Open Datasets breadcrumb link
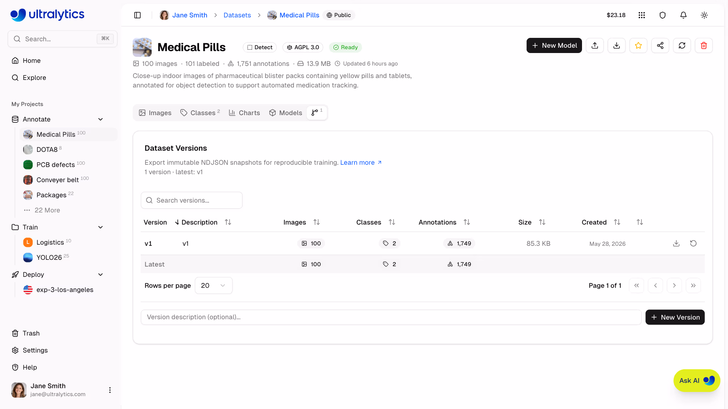 (x=237, y=15)
